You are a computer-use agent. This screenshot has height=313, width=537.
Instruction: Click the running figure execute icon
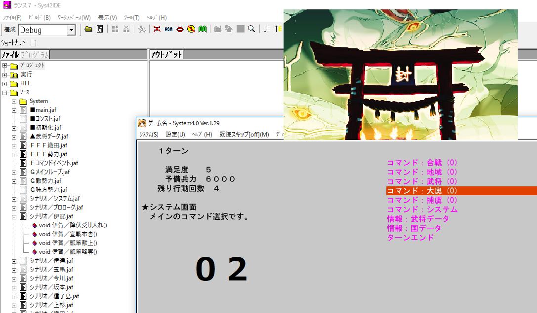pos(142,29)
